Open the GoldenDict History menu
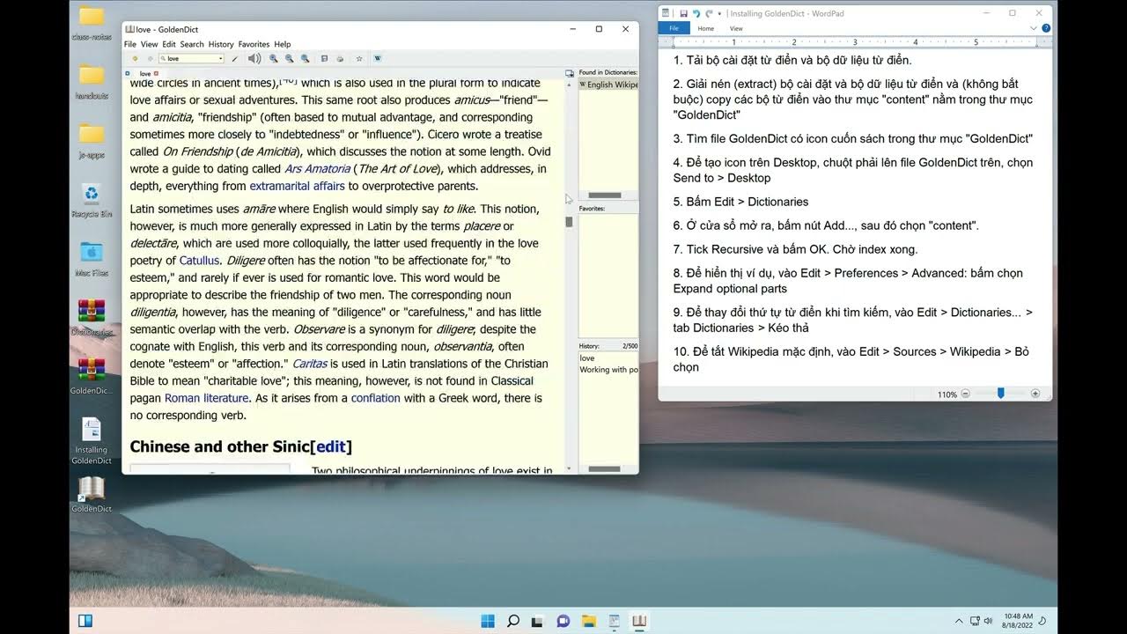The image size is (1127, 634). (221, 44)
